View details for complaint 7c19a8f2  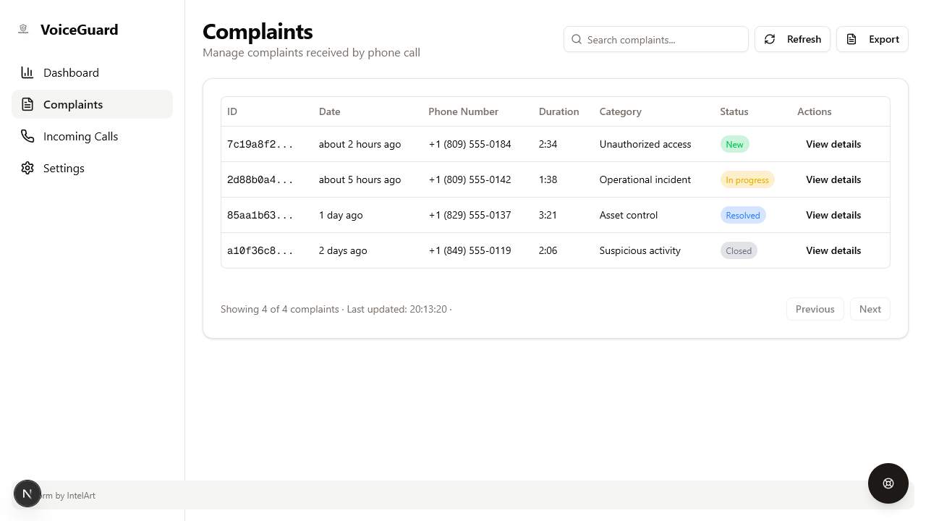833,144
